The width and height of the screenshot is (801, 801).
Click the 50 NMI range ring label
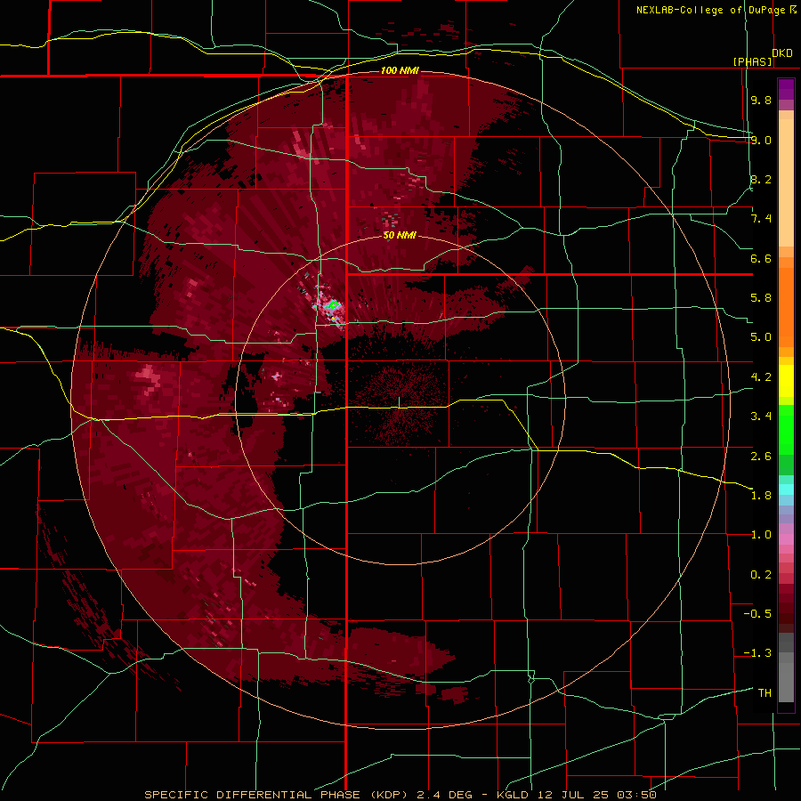(x=400, y=236)
